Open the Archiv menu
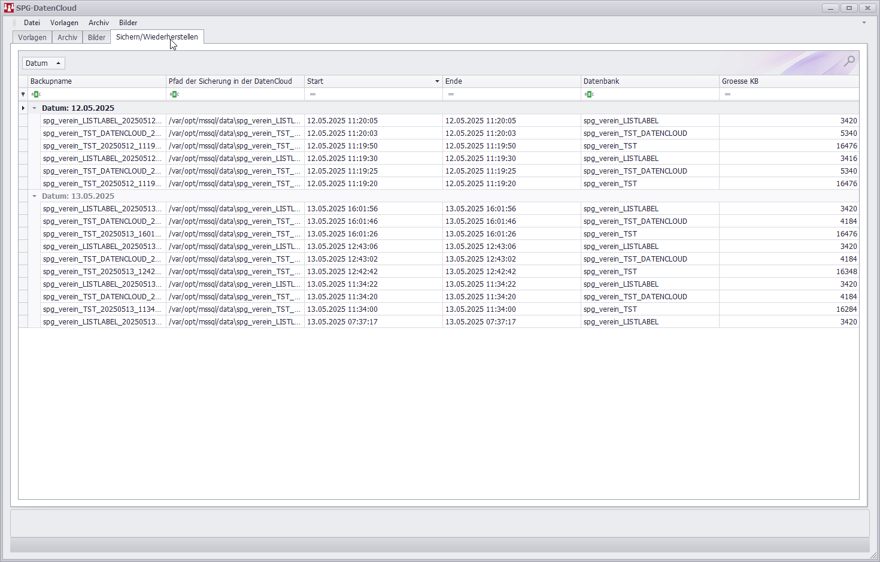Viewport: 880px width, 562px height. click(x=99, y=23)
